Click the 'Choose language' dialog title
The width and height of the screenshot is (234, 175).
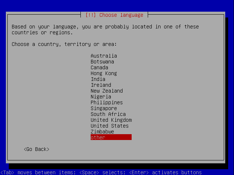coord(114,15)
